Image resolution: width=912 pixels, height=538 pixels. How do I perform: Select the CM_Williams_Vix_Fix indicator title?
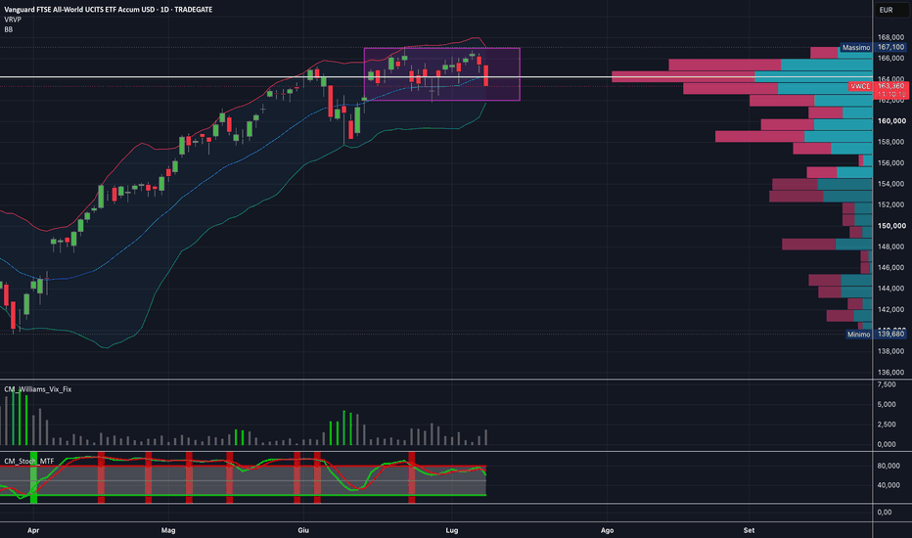[38, 389]
